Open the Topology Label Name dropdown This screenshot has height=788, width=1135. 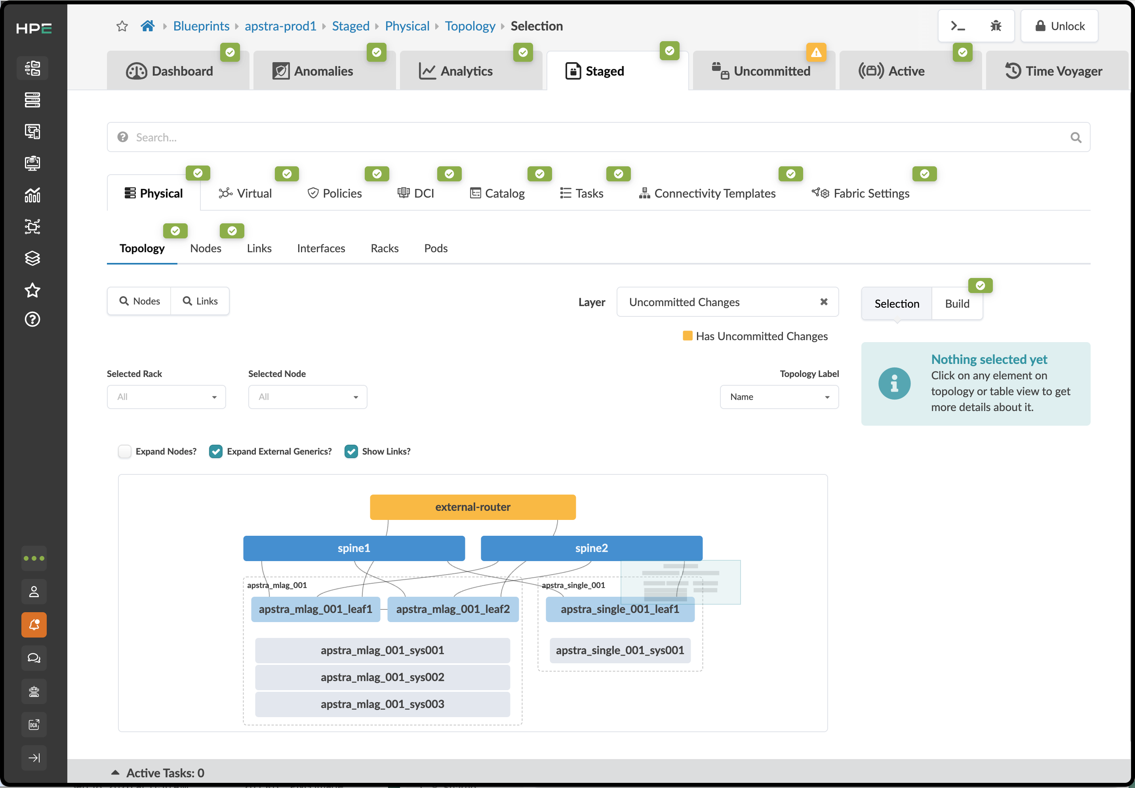point(779,397)
